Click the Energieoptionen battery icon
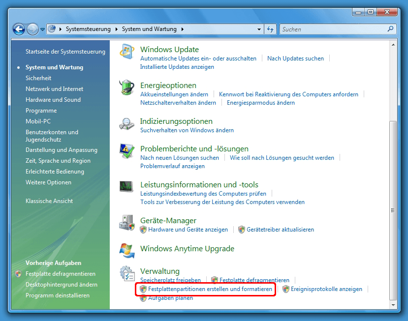This screenshot has width=408, height=321. pyautogui.click(x=126, y=88)
